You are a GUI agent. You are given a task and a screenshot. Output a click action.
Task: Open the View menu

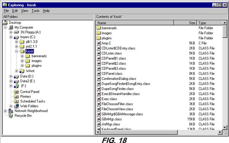[24, 11]
